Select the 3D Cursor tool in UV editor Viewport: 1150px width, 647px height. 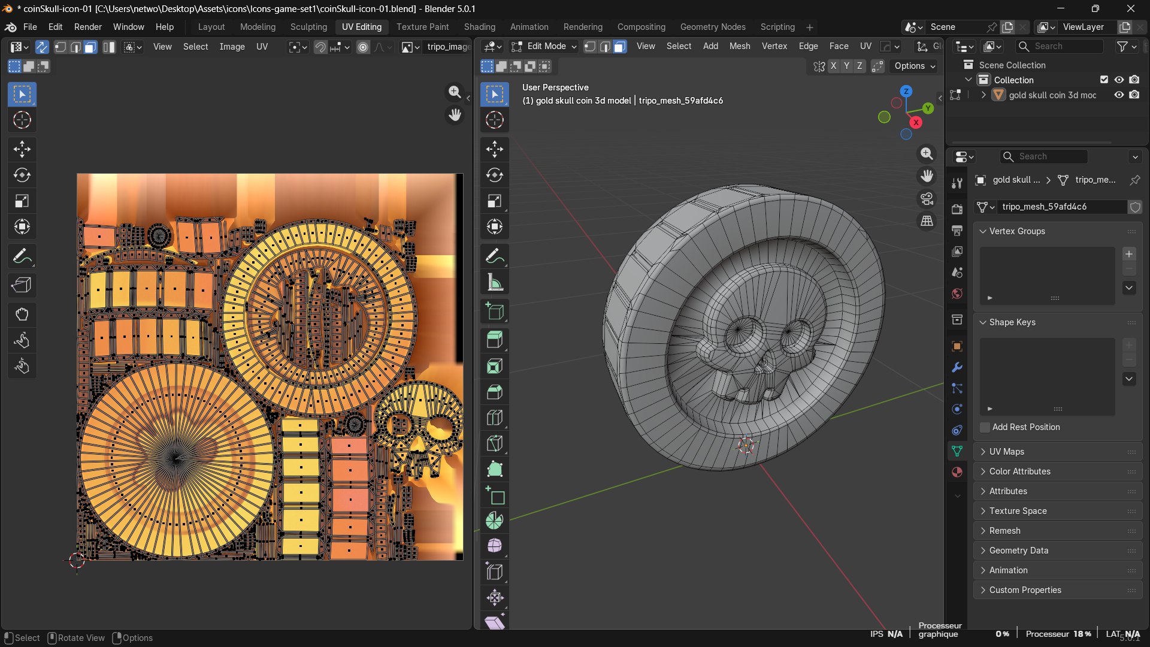point(22,120)
